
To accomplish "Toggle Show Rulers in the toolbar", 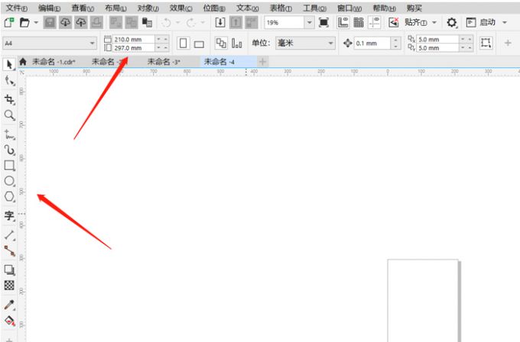I will tap(343, 22).
